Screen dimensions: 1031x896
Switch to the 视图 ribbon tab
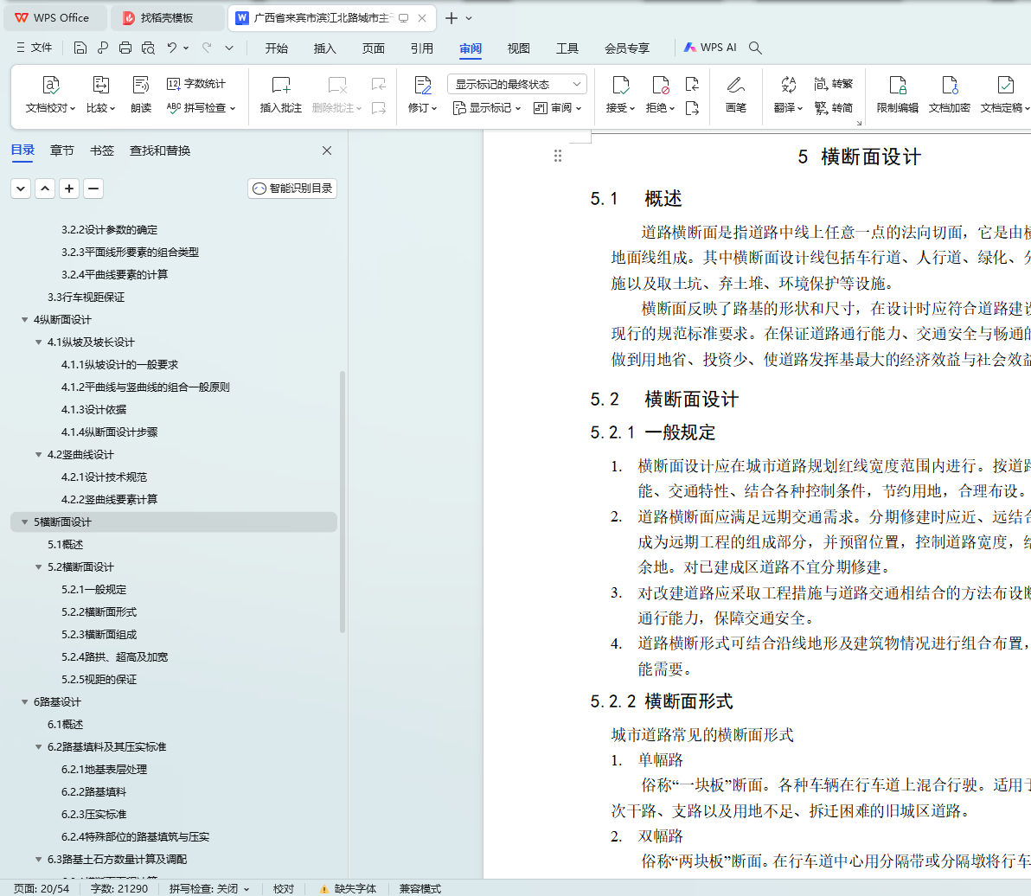click(x=518, y=48)
